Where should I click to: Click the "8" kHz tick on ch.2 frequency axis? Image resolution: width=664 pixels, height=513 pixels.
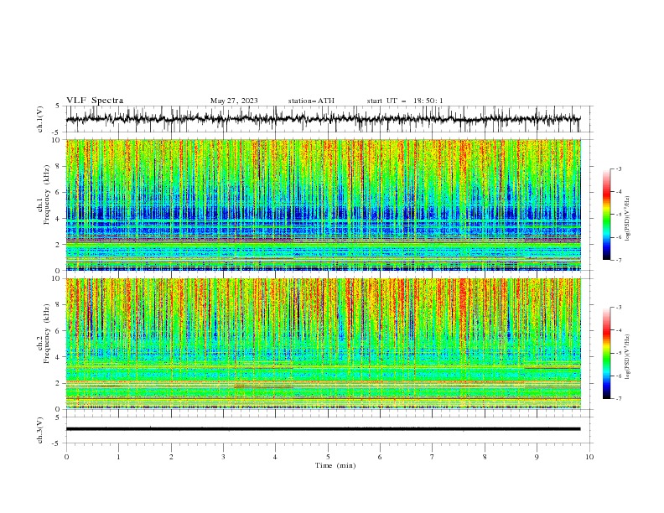[x=58, y=305]
